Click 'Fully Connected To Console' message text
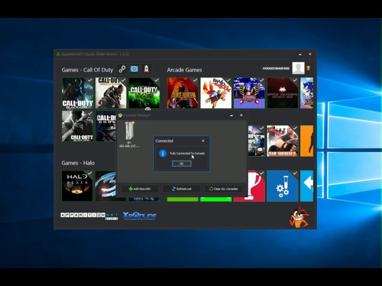The height and width of the screenshot is (286, 382). (x=187, y=153)
